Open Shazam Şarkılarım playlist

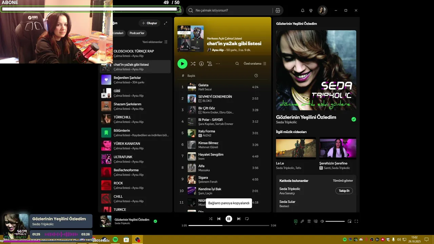pos(135,106)
